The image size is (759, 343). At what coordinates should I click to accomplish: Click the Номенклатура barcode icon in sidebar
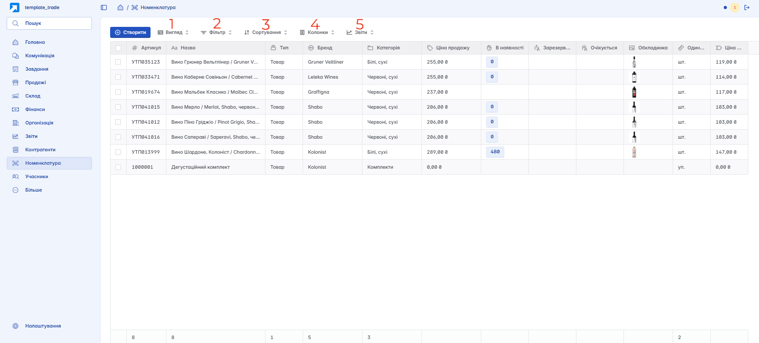15,163
